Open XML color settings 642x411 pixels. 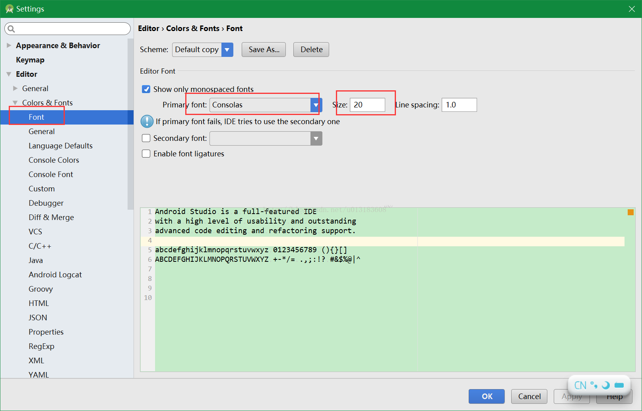(36, 360)
